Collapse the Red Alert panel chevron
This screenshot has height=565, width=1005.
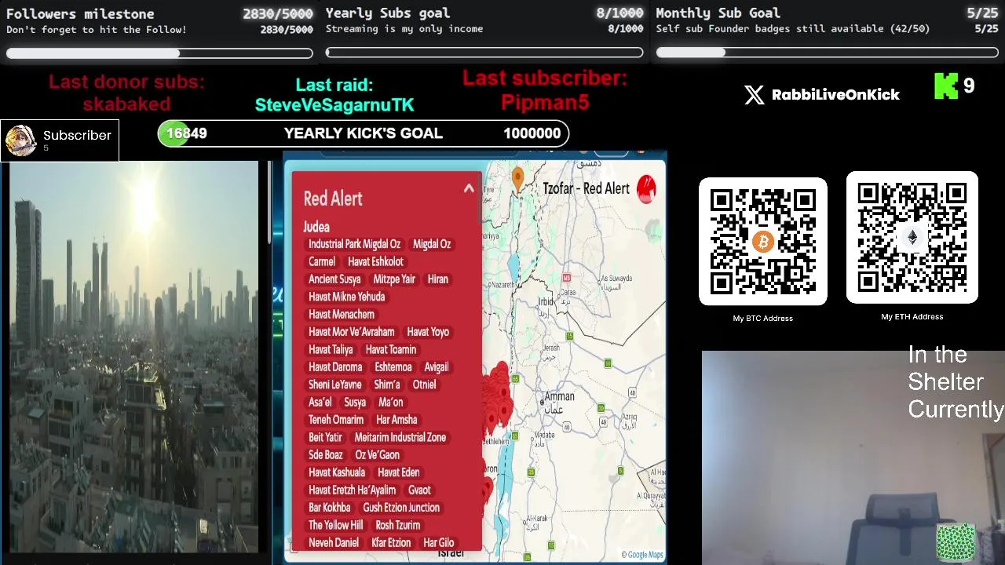[469, 188]
